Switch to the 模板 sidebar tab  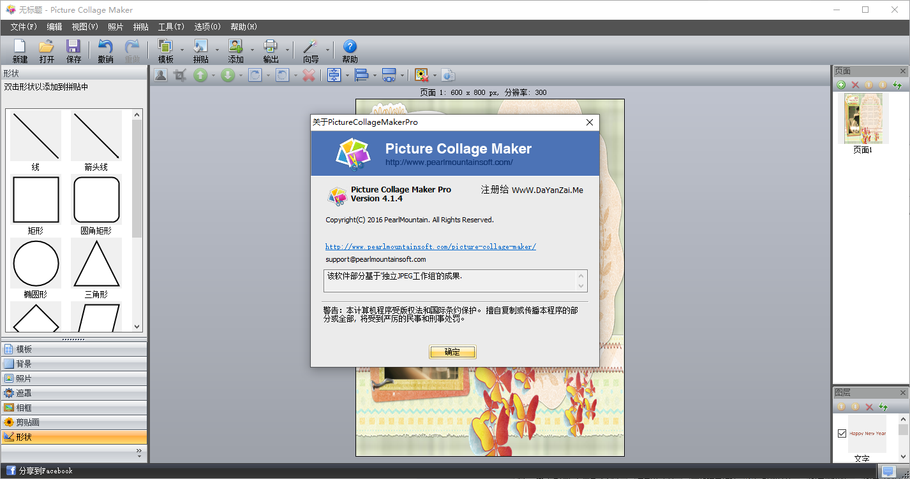click(x=74, y=349)
